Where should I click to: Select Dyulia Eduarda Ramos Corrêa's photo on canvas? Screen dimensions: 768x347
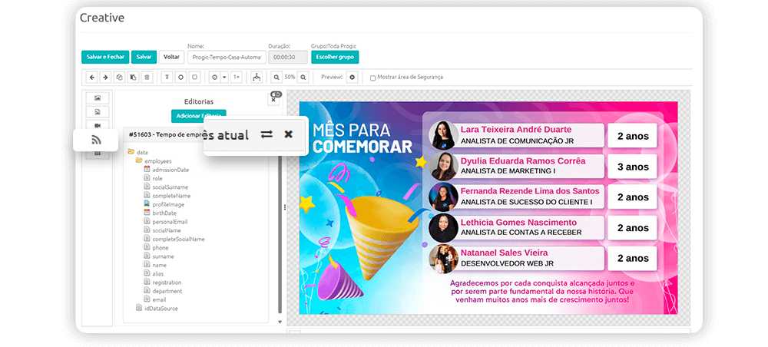click(443, 166)
